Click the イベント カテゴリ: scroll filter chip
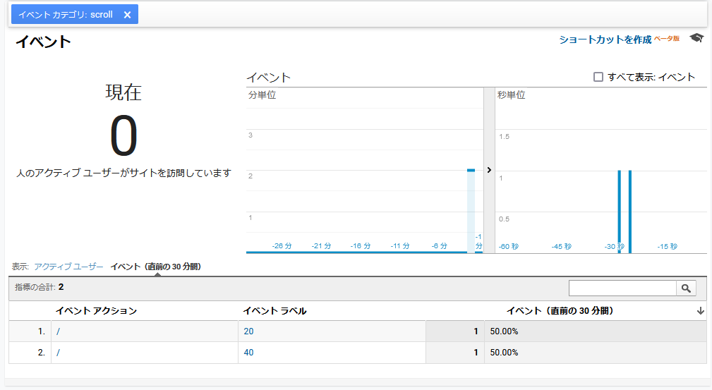 75,15
